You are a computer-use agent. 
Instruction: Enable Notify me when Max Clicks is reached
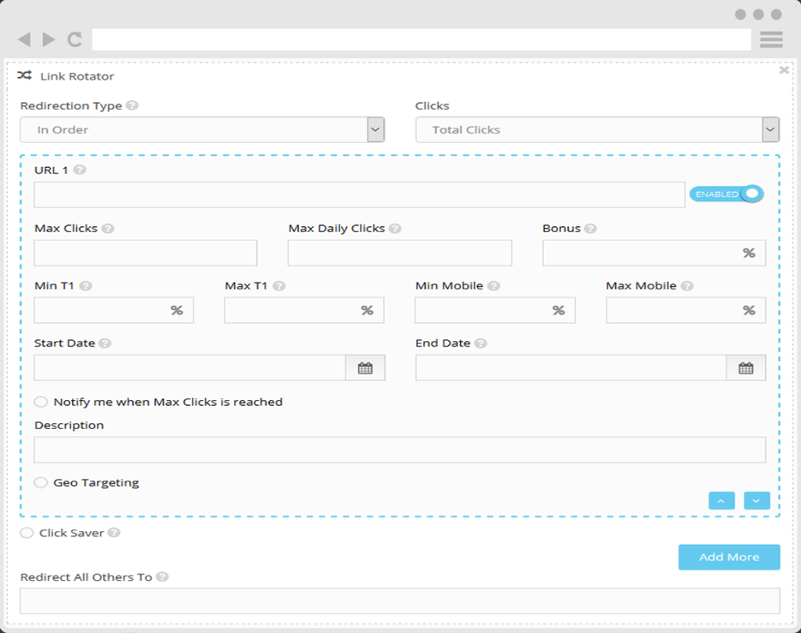[x=40, y=401]
